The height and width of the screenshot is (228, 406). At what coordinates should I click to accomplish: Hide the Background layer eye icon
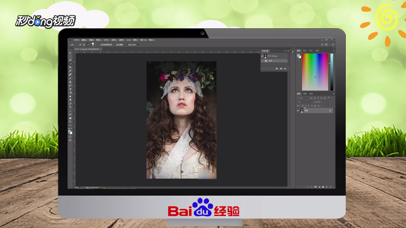[x=298, y=111]
